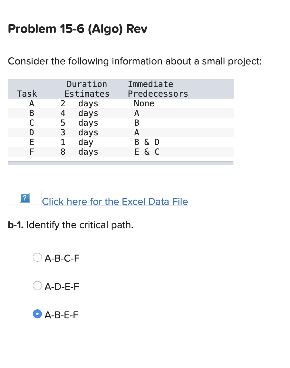
Task: Click the Duration Estimates column header
Action: [x=87, y=89]
